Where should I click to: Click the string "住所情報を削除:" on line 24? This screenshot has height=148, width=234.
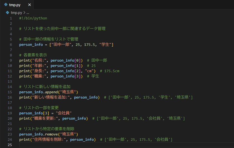(49, 139)
